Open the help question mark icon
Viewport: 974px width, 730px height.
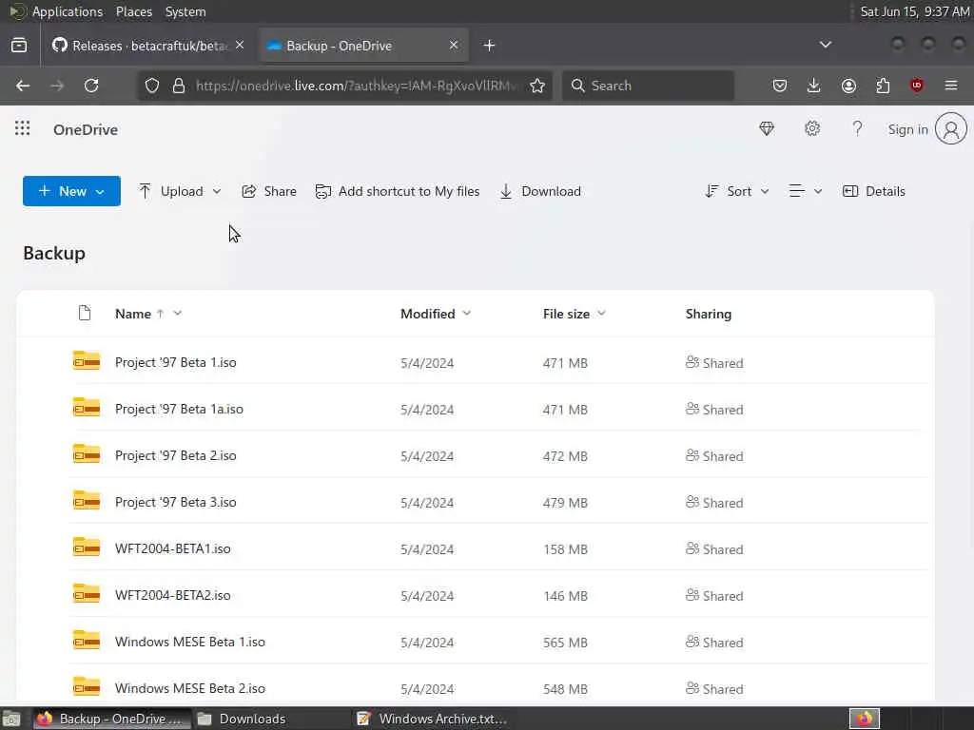pyautogui.click(x=857, y=128)
